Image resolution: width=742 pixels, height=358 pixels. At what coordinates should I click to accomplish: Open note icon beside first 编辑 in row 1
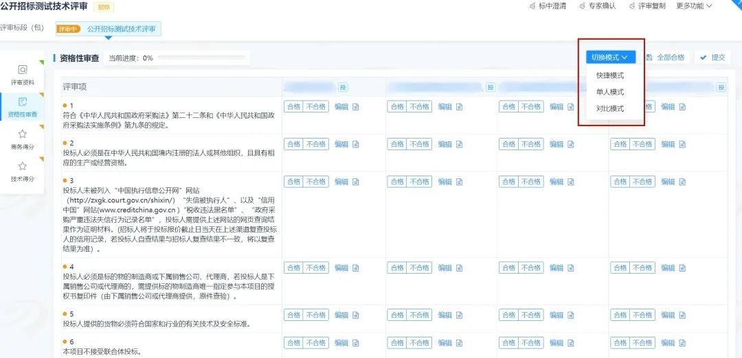click(356, 106)
